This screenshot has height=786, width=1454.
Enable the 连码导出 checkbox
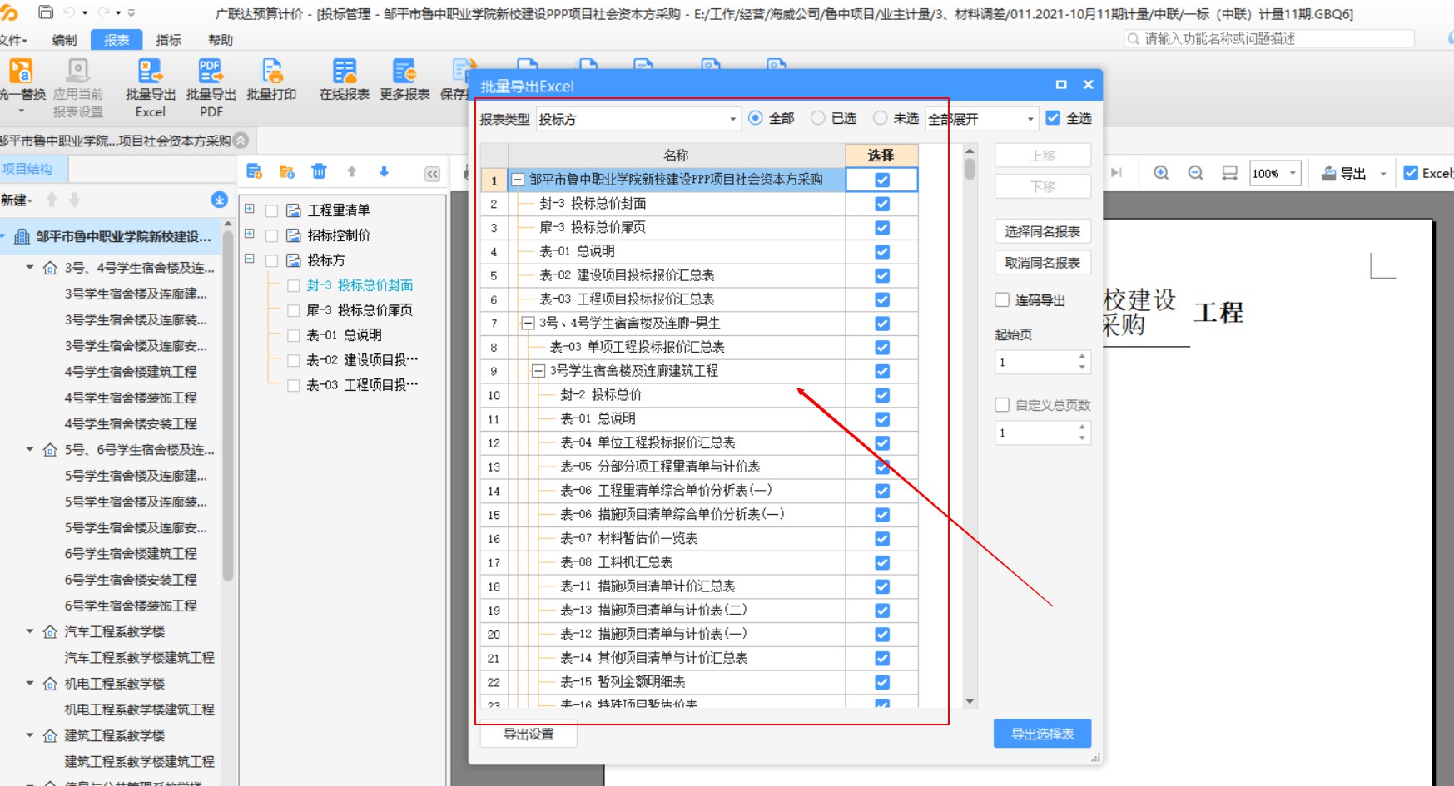coord(1002,300)
